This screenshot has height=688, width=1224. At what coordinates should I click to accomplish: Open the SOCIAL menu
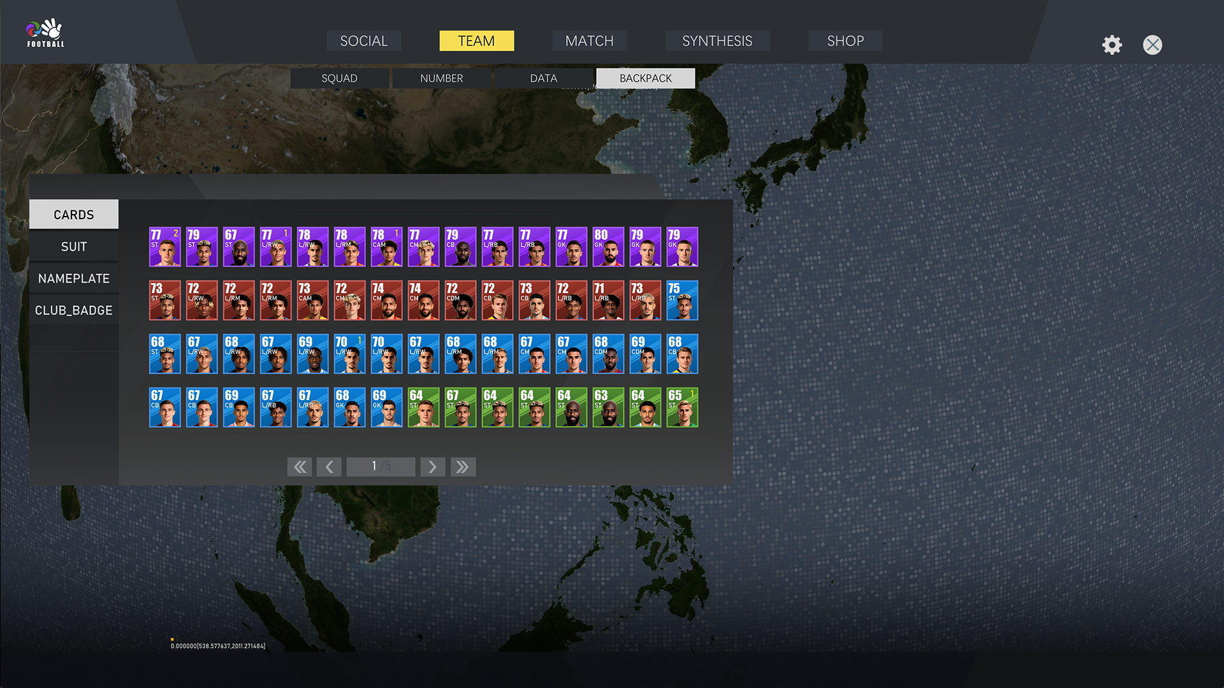coord(364,41)
